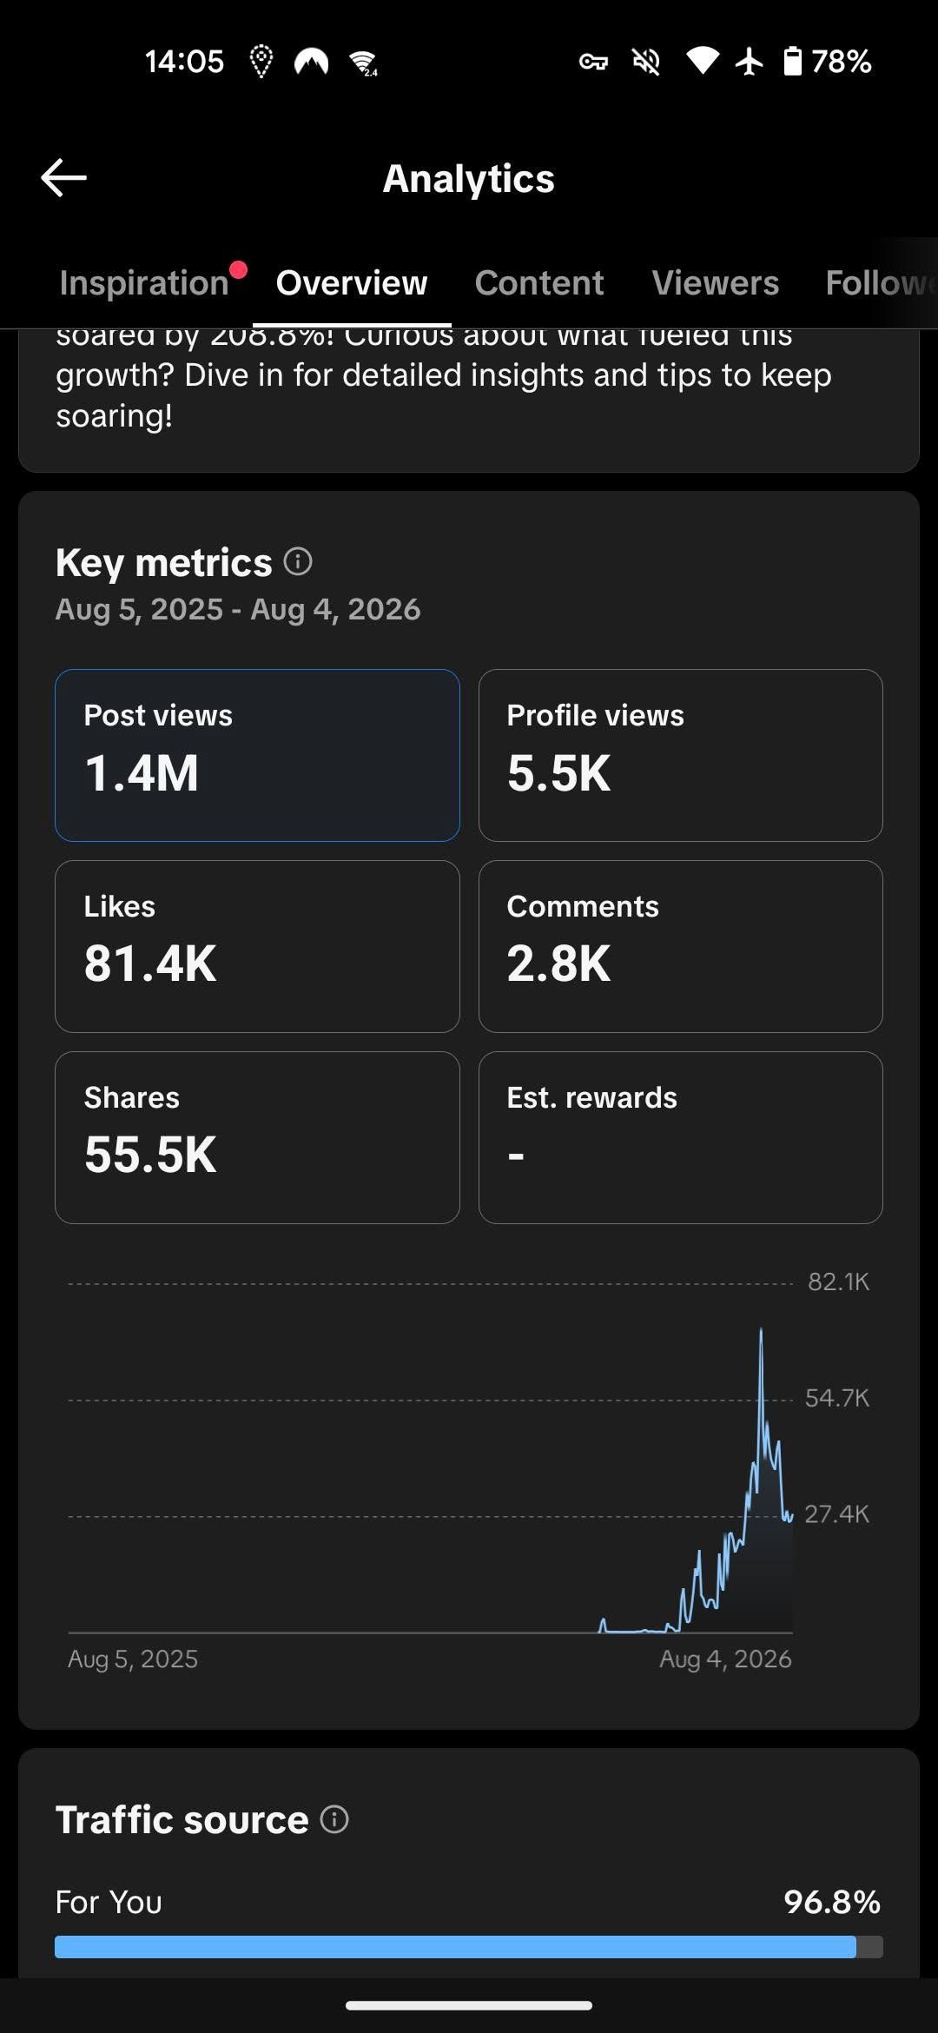938x2033 pixels.
Task: Select the Likes metric card
Action: click(257, 946)
